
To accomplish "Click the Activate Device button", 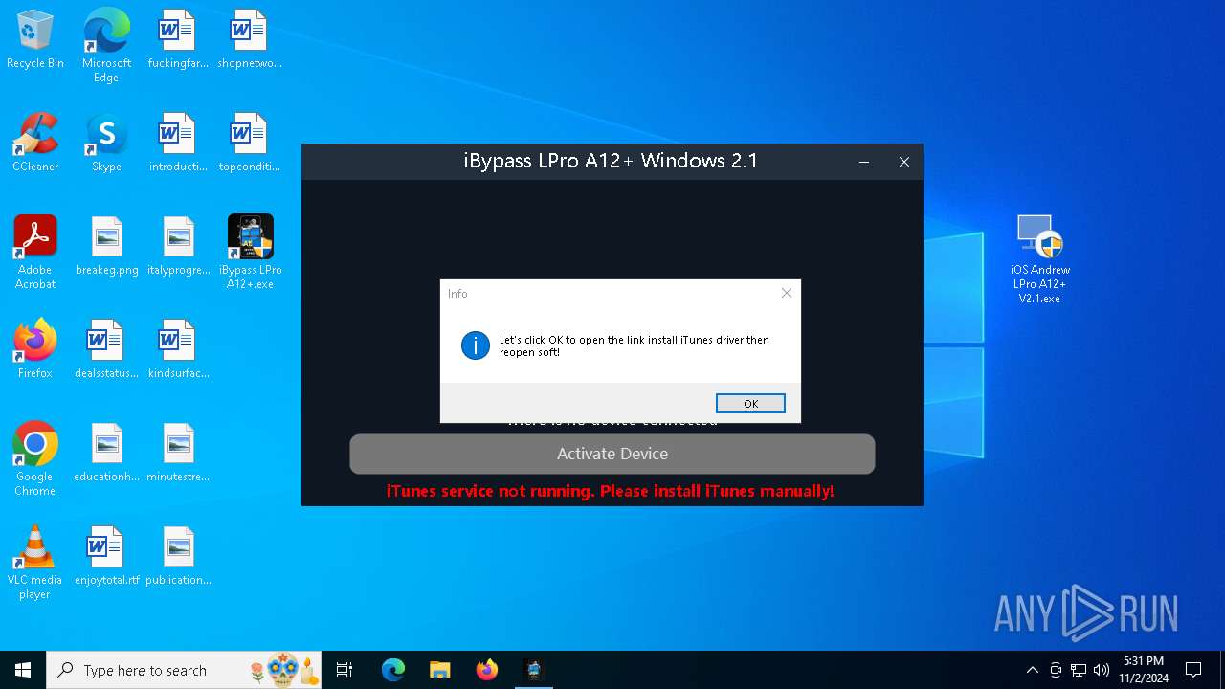I will click(612, 454).
